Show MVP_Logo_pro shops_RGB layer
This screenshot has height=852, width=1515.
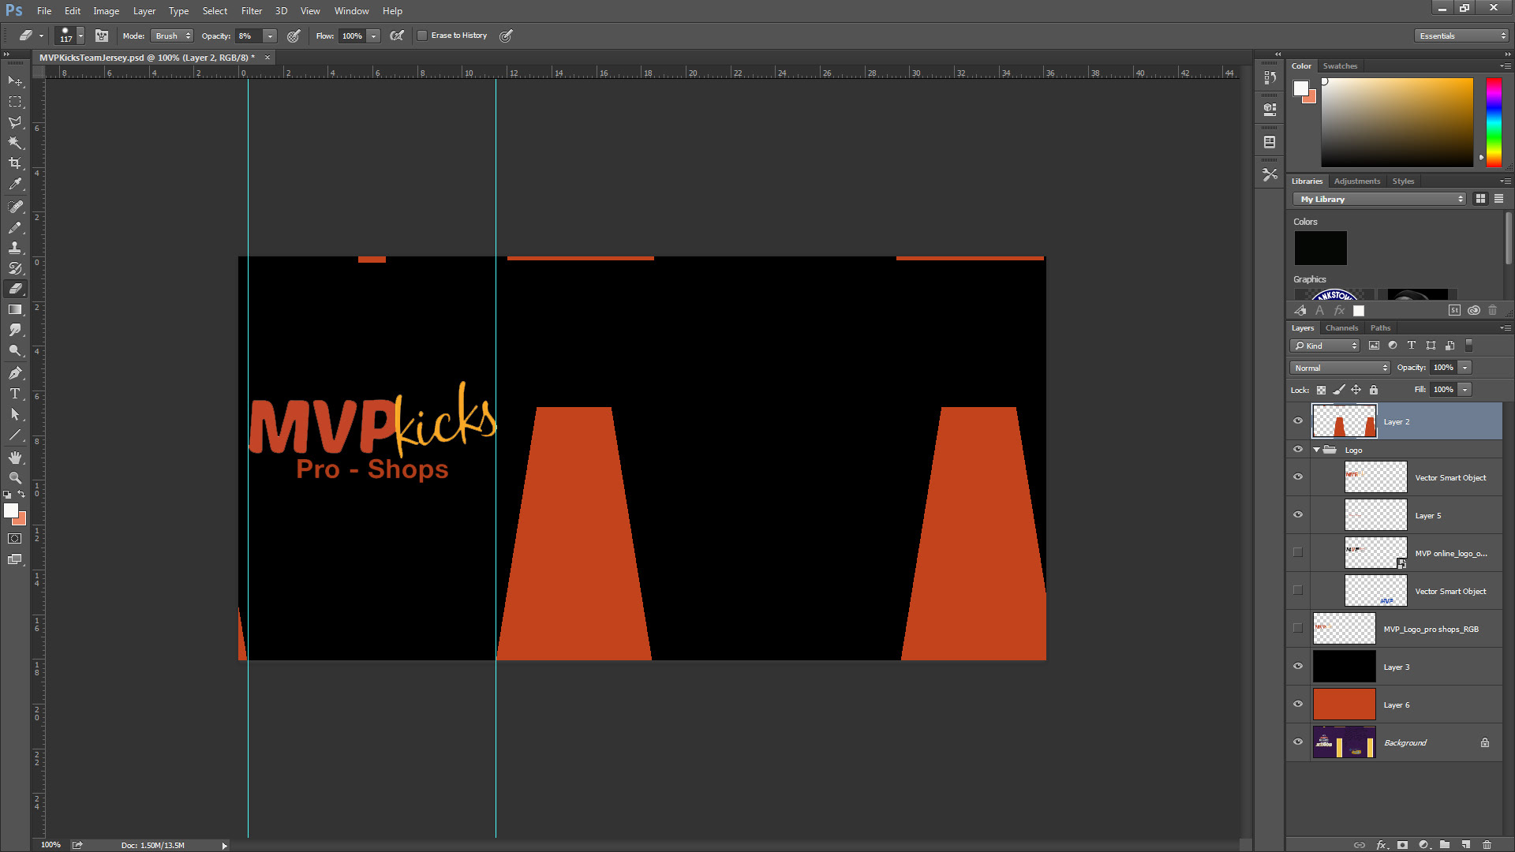click(1298, 628)
